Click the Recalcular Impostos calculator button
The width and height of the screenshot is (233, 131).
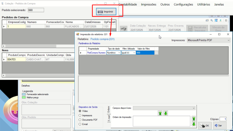click(x=197, y=28)
